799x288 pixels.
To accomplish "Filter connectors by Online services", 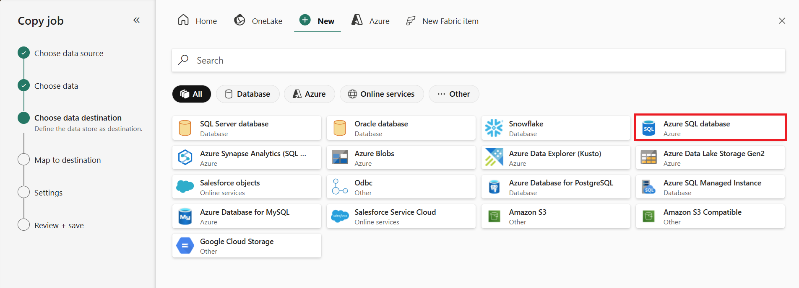I will 381,94.
